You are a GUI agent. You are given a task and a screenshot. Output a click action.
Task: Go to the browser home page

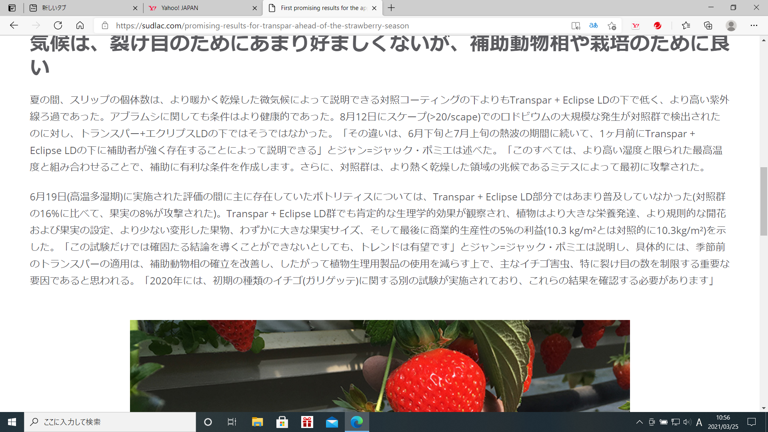(x=80, y=26)
